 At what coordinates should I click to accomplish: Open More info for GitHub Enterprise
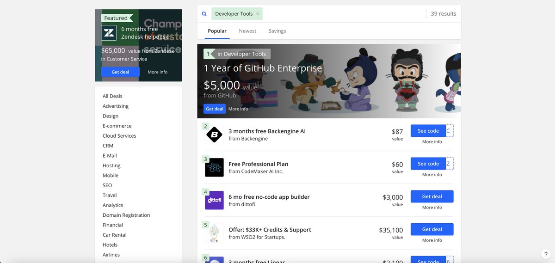pos(238,109)
